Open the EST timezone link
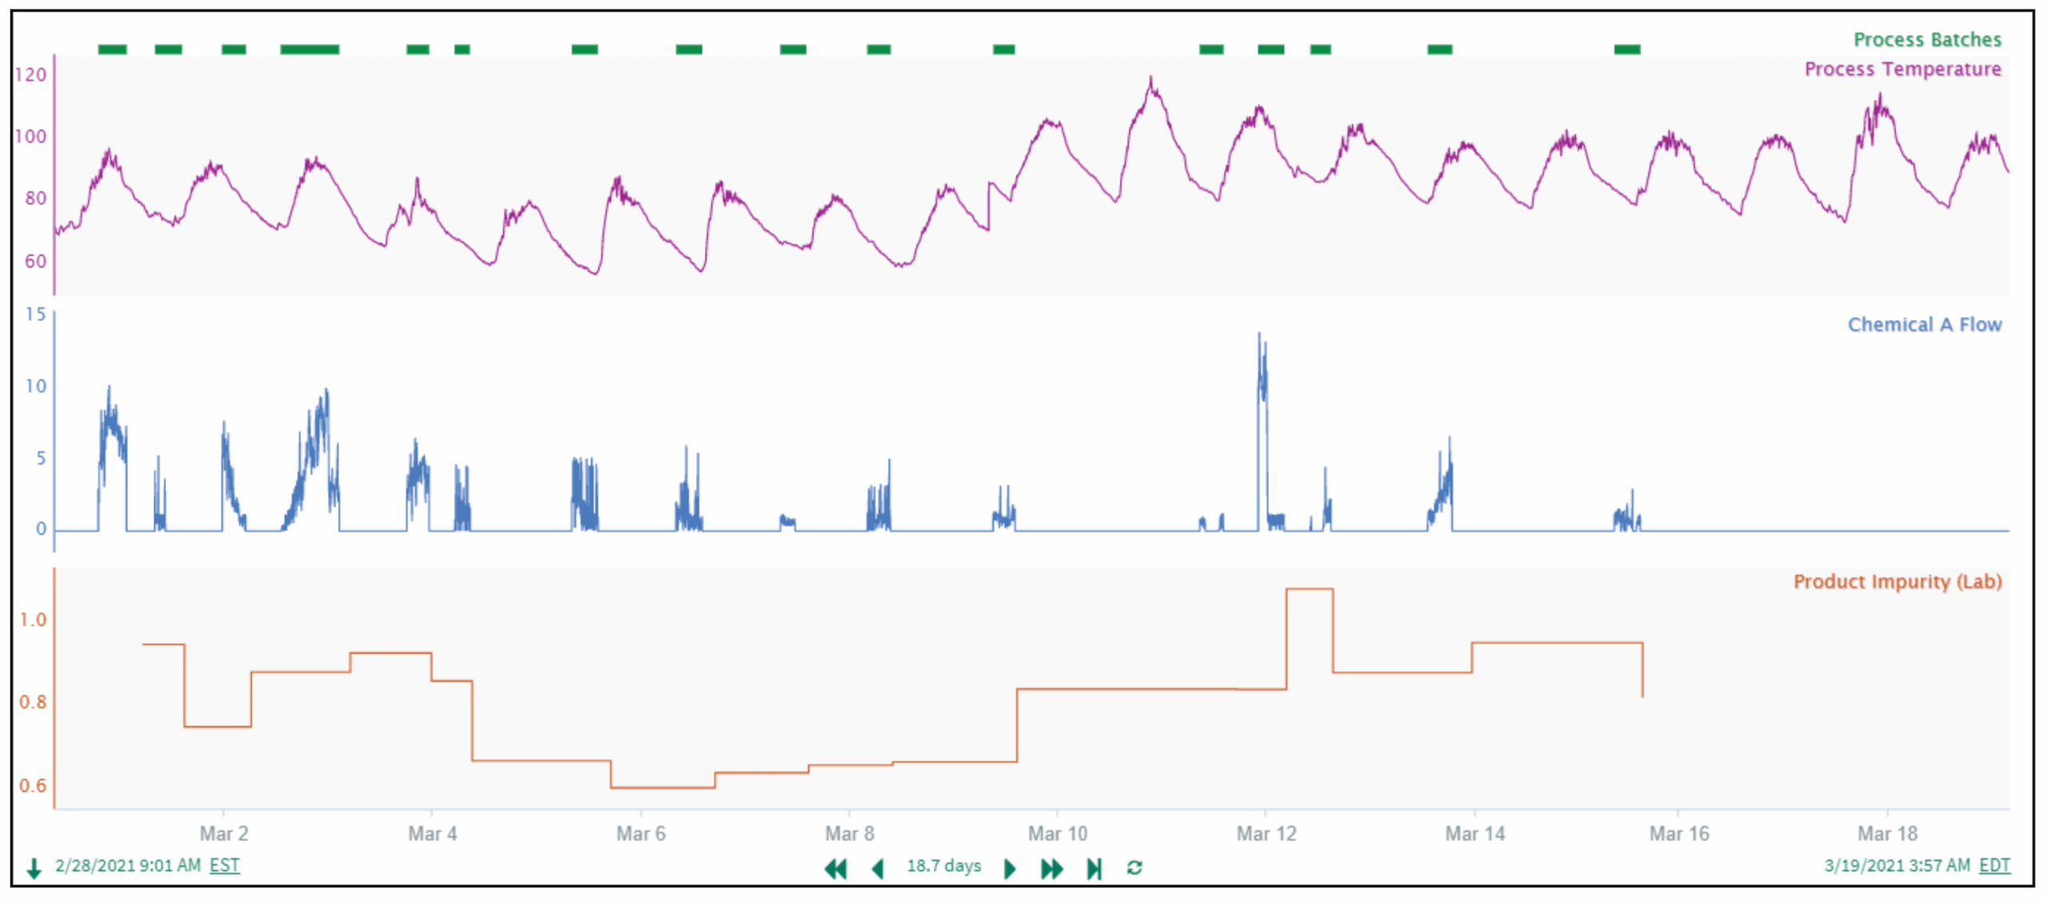The width and height of the screenshot is (2046, 901). coord(225,865)
